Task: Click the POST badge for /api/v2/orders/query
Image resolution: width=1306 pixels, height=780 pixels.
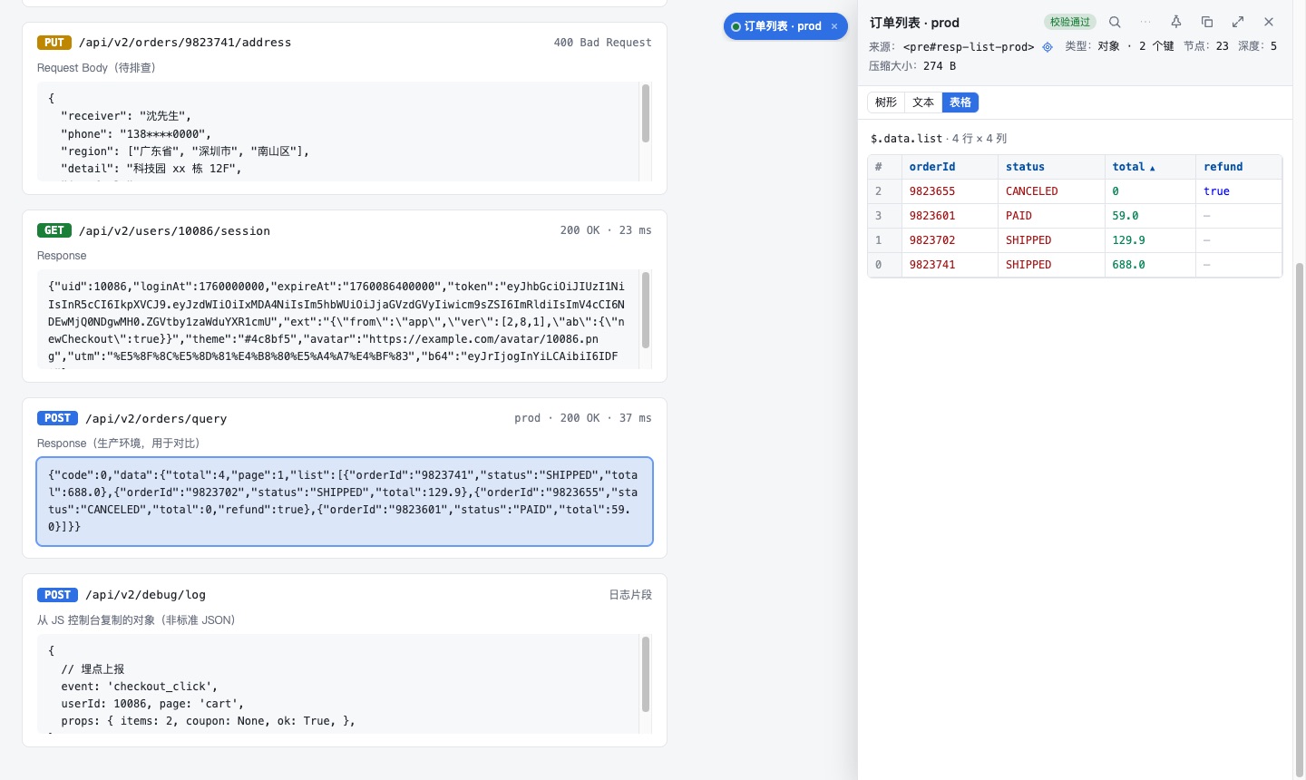Action: pos(57,418)
